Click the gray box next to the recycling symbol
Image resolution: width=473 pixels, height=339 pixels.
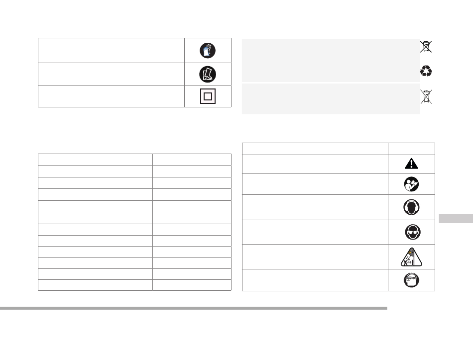(331, 61)
